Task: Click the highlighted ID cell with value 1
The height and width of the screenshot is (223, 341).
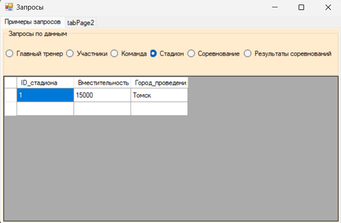Action: 45,95
